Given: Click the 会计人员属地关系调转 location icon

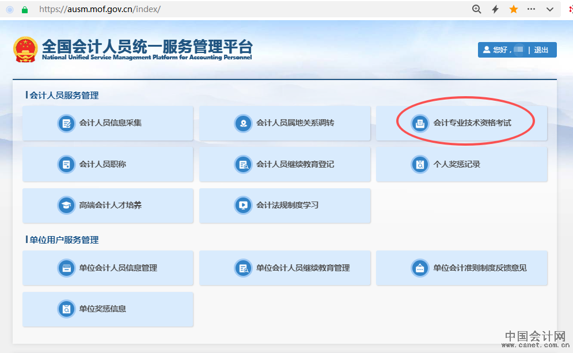Looking at the screenshot, I should coord(244,123).
